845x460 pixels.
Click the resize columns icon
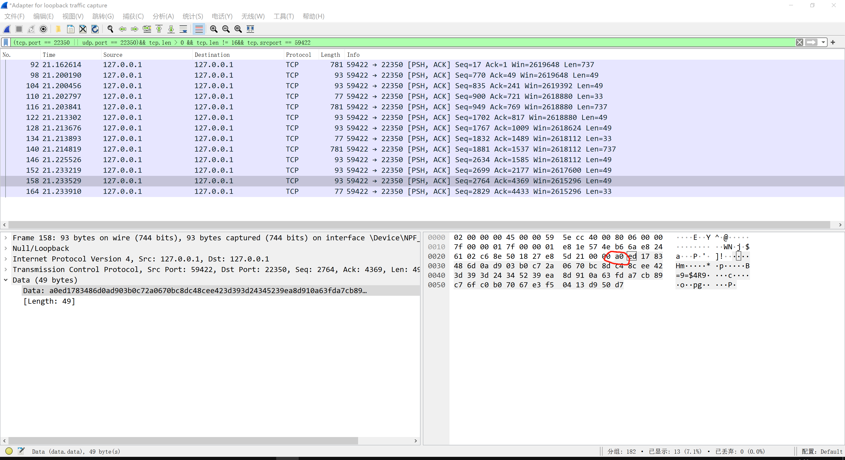pos(250,29)
